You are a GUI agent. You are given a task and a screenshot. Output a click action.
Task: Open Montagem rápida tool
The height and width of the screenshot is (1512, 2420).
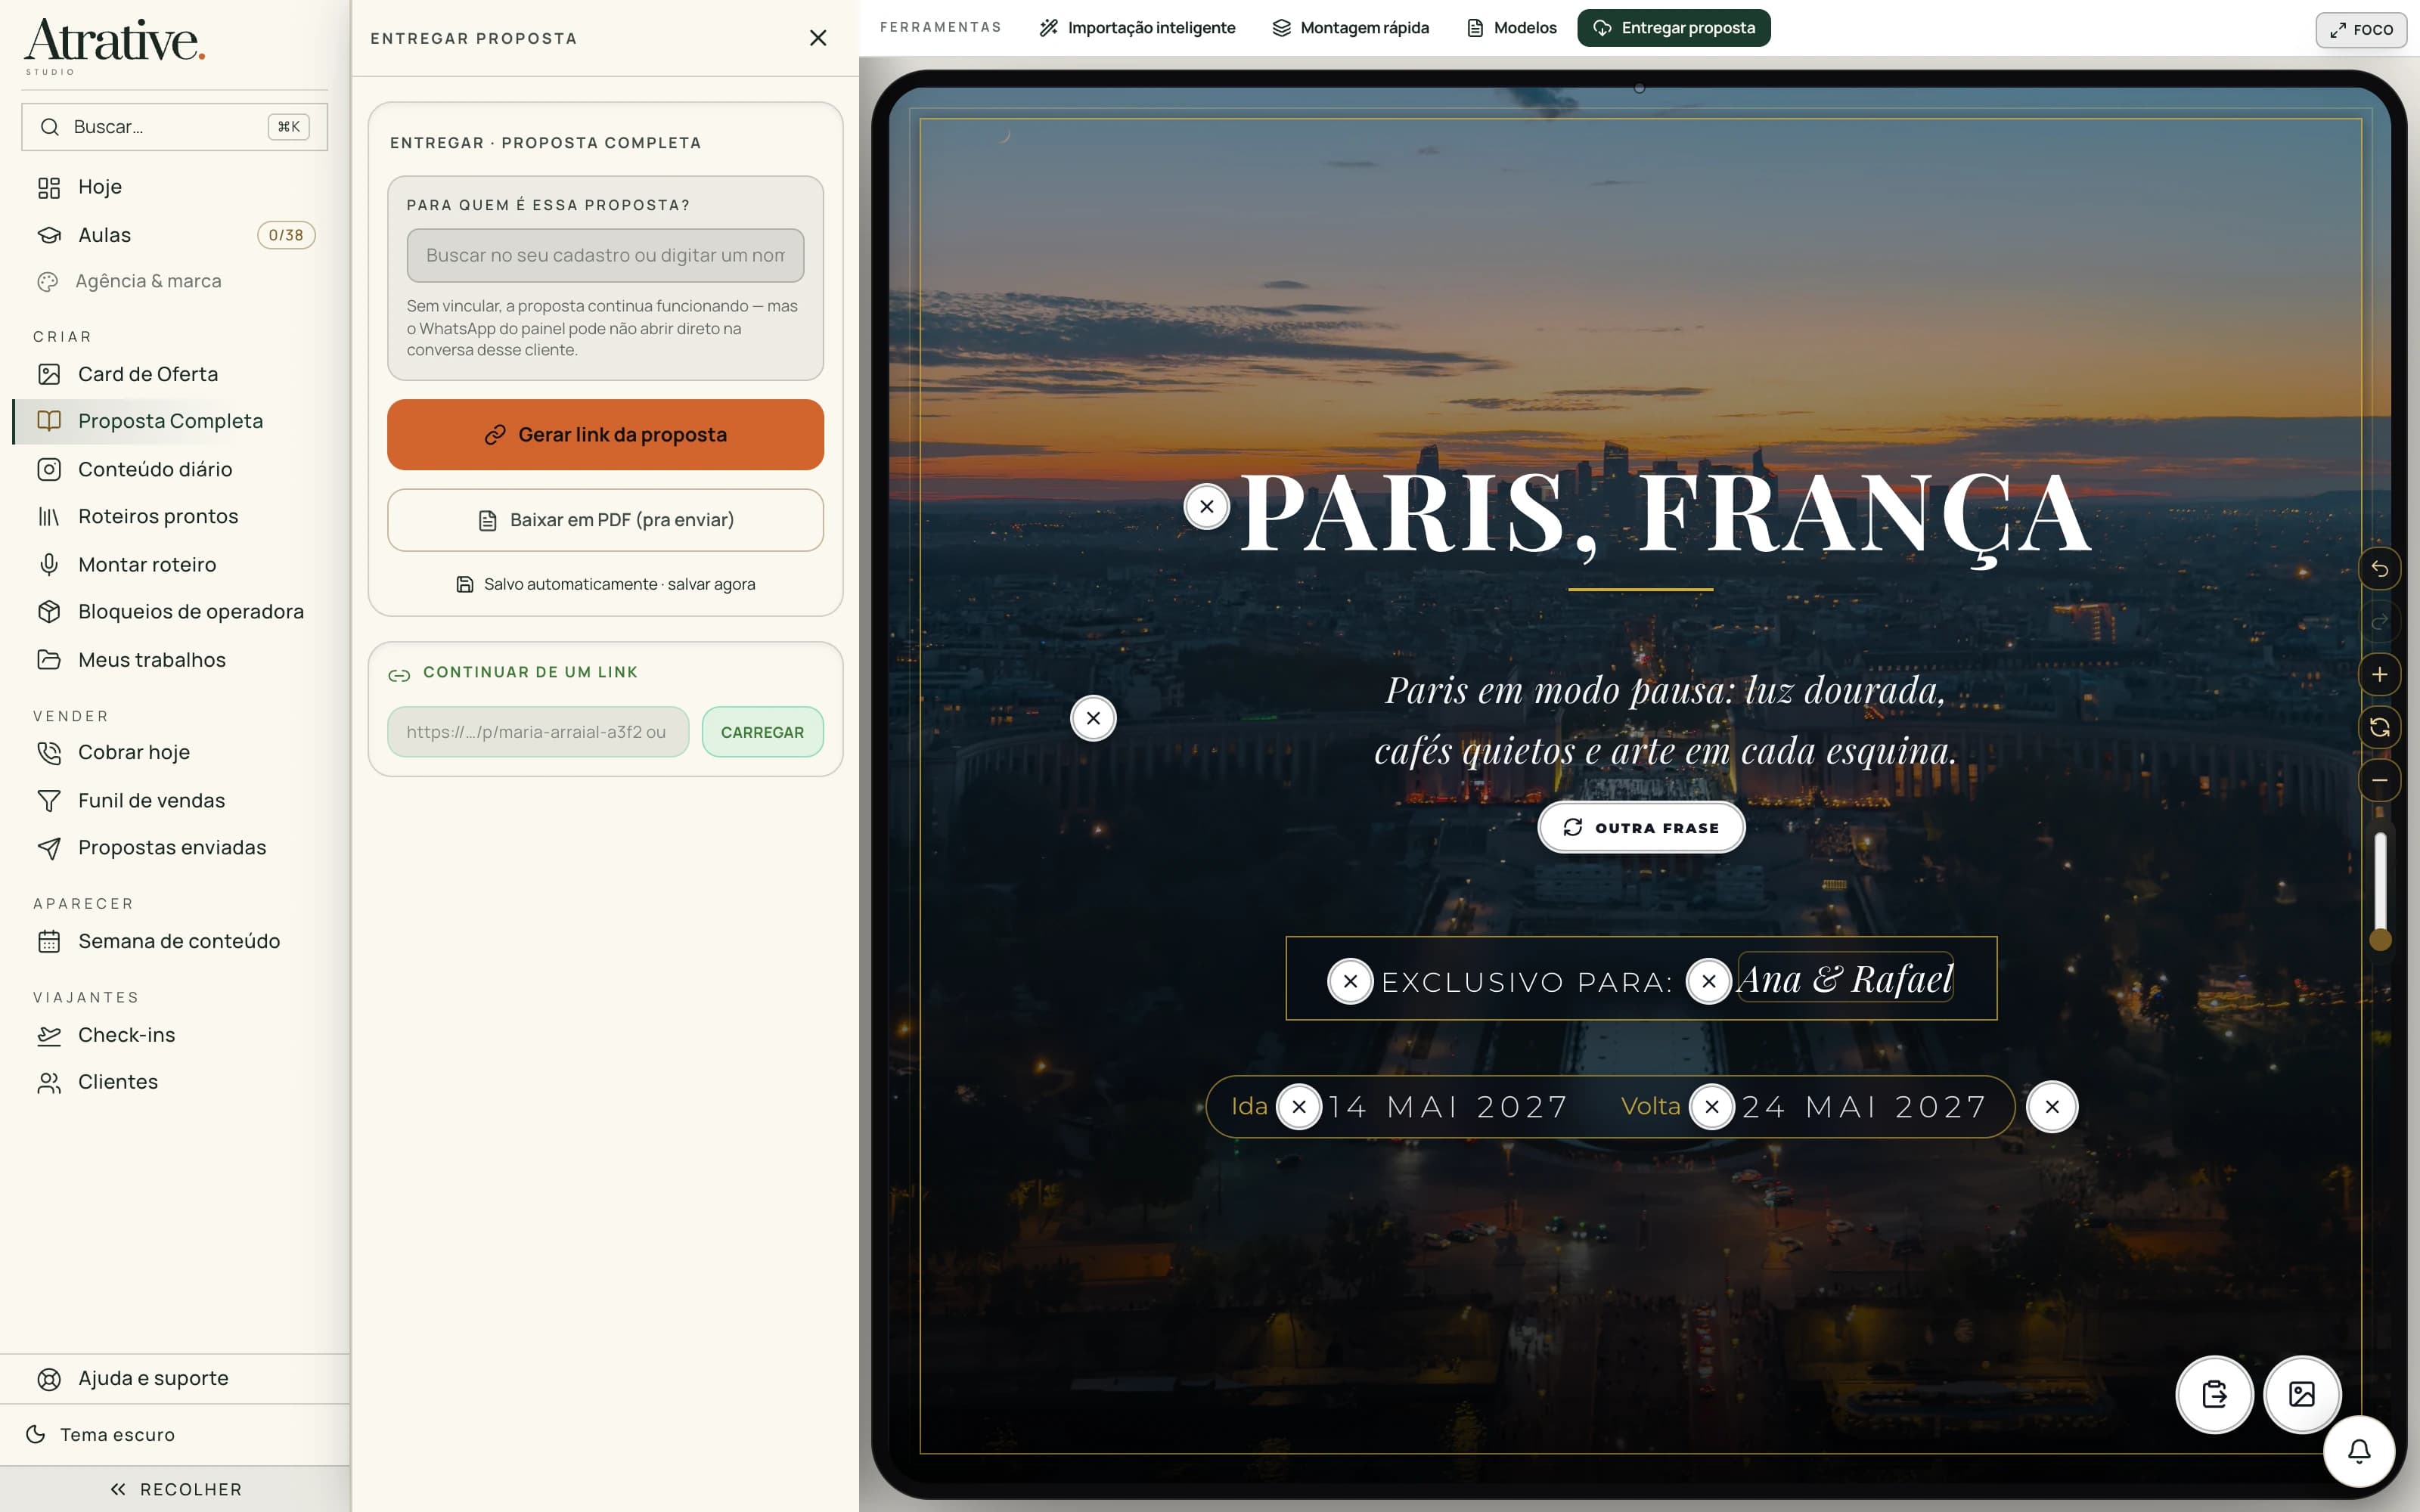click(1350, 28)
